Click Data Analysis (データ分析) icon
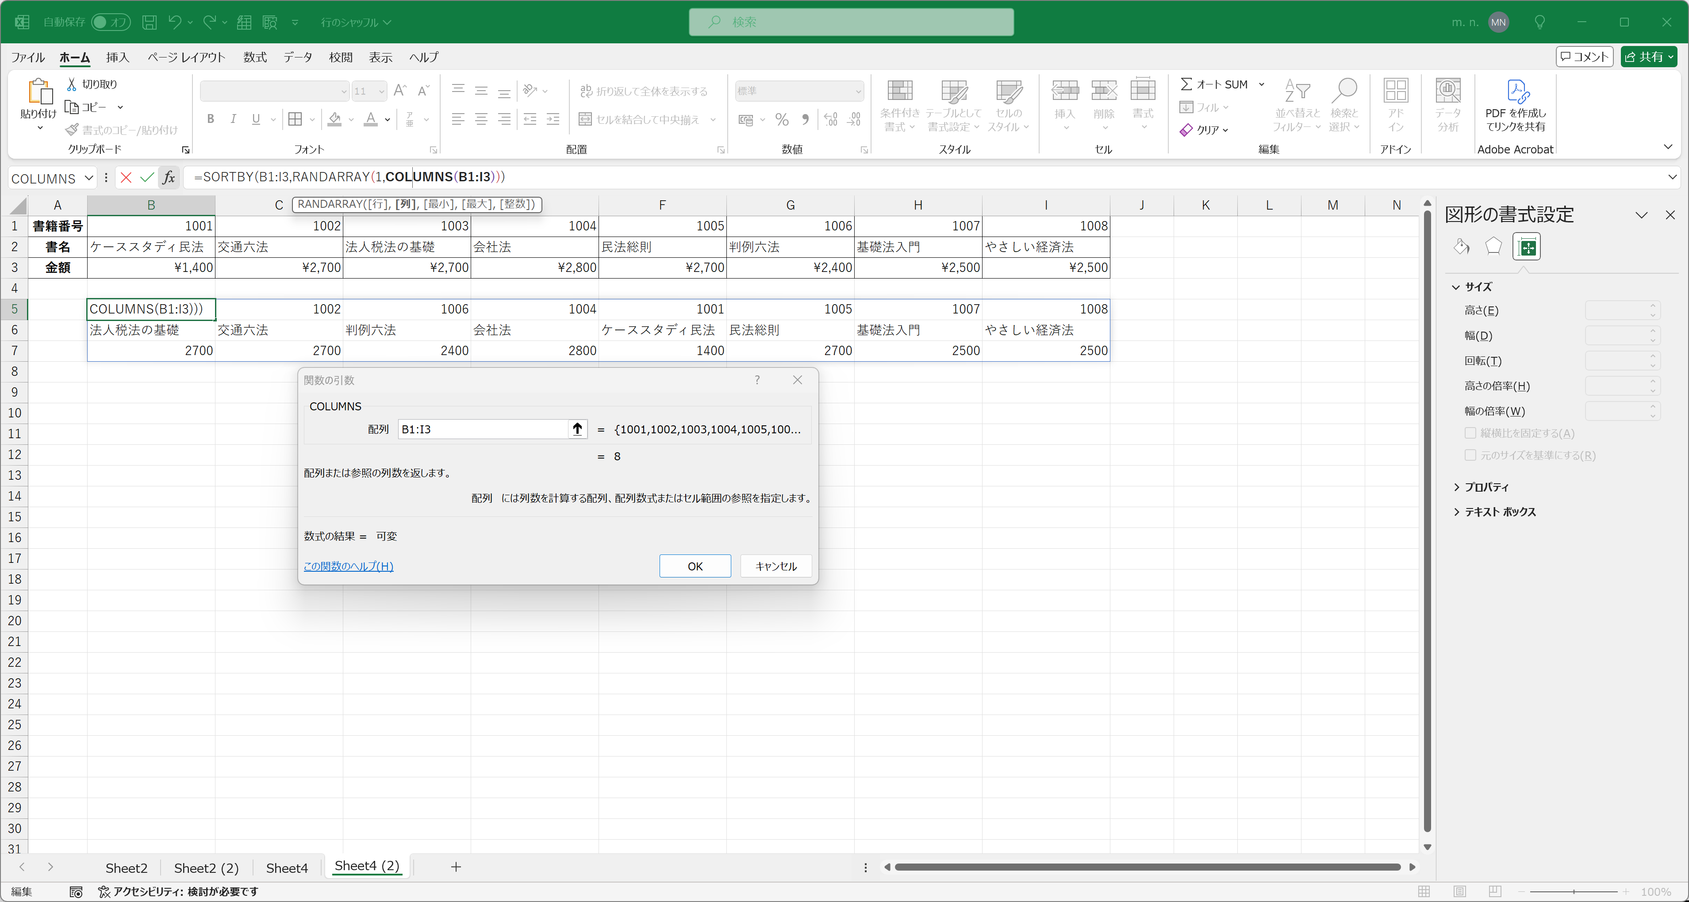Image resolution: width=1689 pixels, height=902 pixels. 1448,91
